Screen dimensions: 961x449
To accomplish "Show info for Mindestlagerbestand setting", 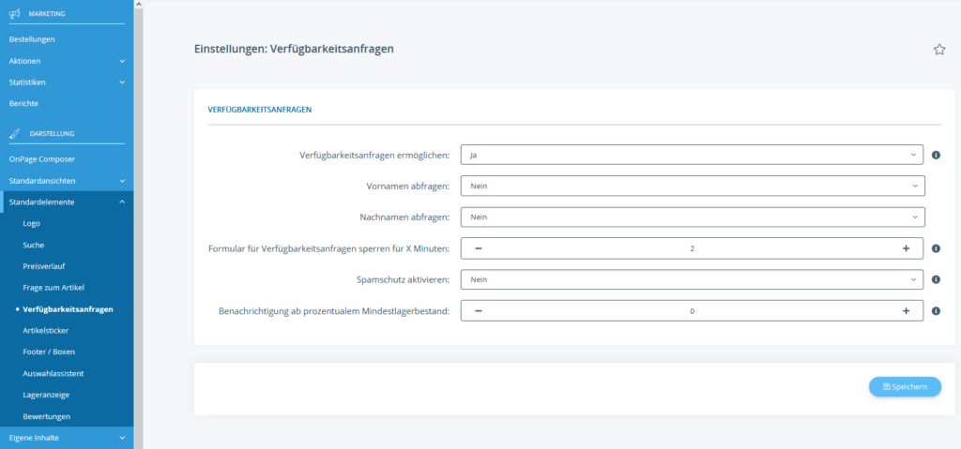I will pos(936,310).
